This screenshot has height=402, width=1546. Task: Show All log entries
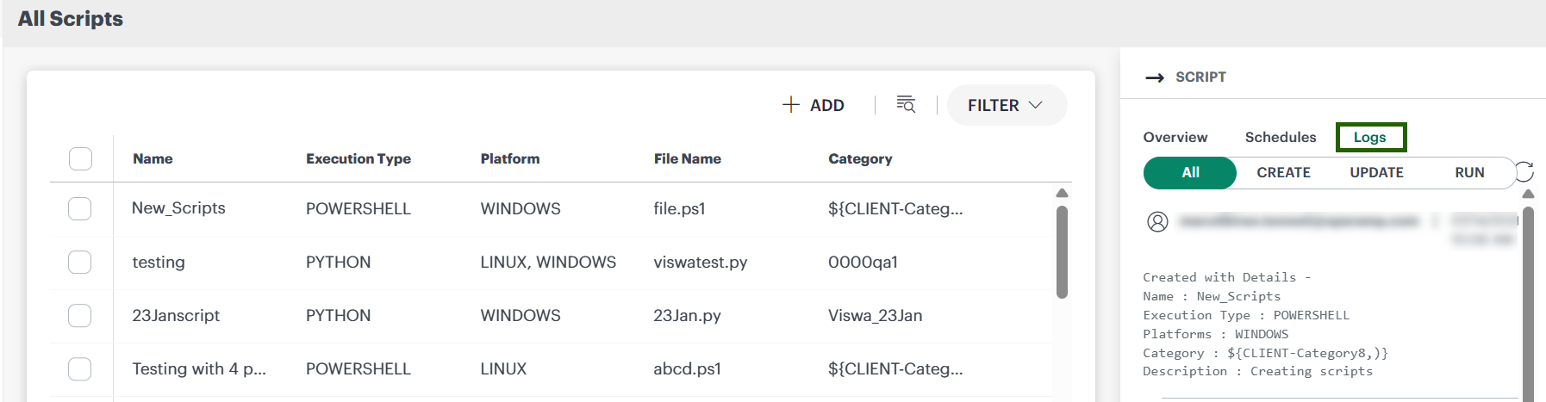point(1190,172)
